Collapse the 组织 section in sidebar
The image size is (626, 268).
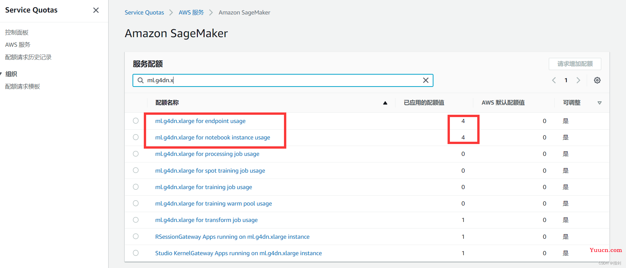click(x=1, y=74)
